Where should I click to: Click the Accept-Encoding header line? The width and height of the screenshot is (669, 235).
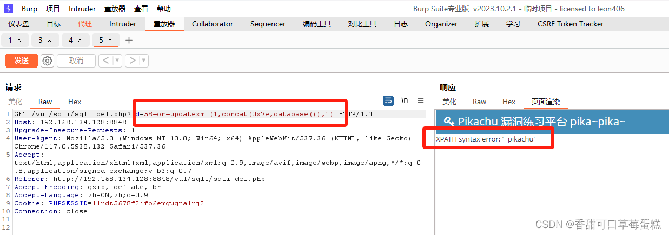tap(87, 187)
